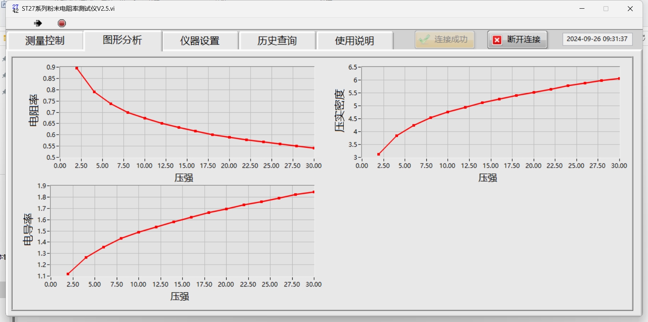
Task: Click the app icon in the title bar
Action: pyautogui.click(x=15, y=8)
